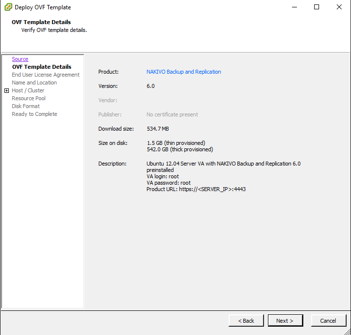Screen dimensions: 351x335
Task: Maximize the Deploy OVF Template window
Action: (317, 7)
